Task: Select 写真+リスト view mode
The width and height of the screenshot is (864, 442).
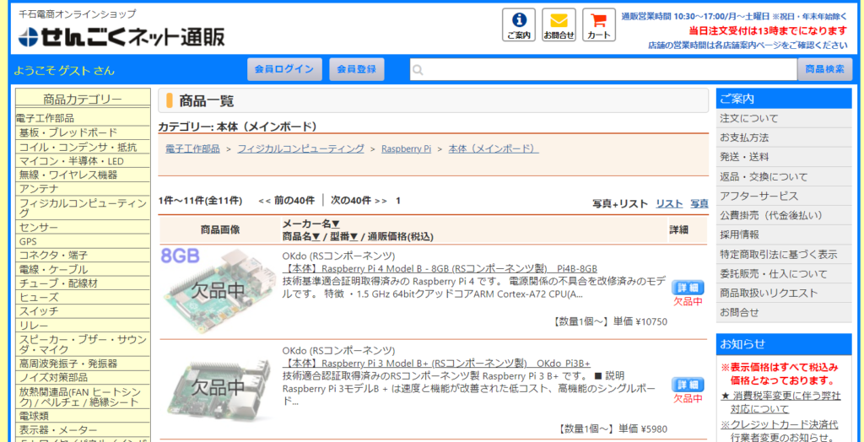Action: pos(620,203)
